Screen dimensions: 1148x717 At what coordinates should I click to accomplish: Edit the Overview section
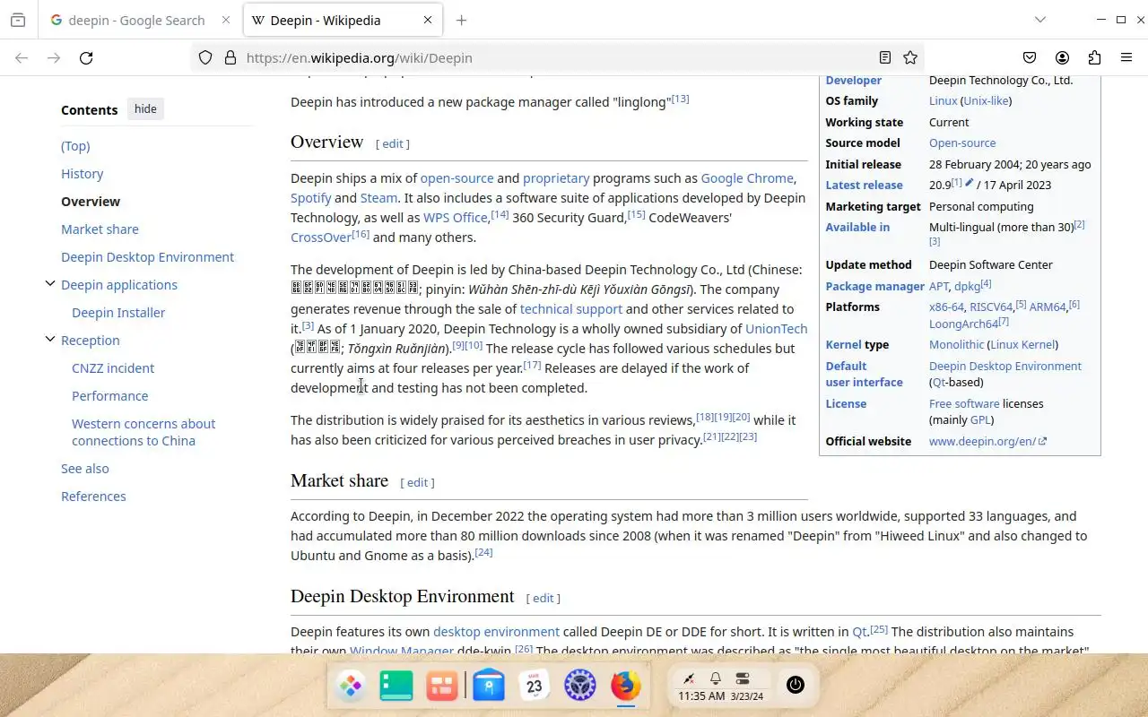(x=393, y=143)
